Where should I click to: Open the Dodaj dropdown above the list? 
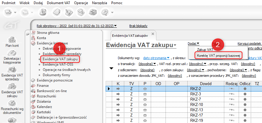point(194,44)
